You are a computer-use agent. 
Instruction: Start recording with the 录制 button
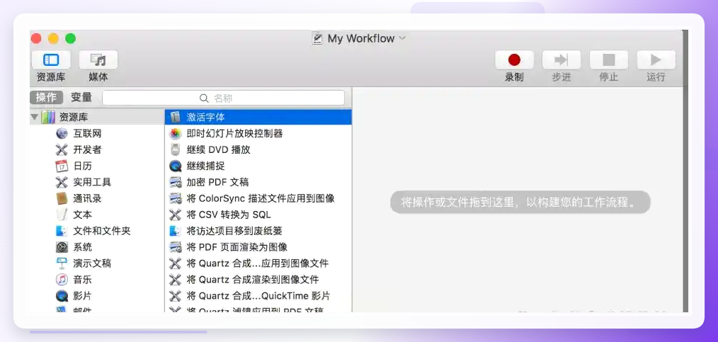click(x=514, y=60)
